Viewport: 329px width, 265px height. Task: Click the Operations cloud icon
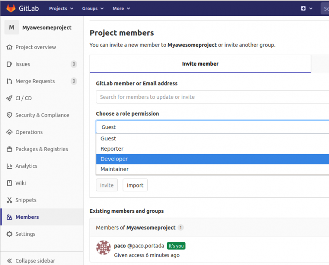coord(9,132)
